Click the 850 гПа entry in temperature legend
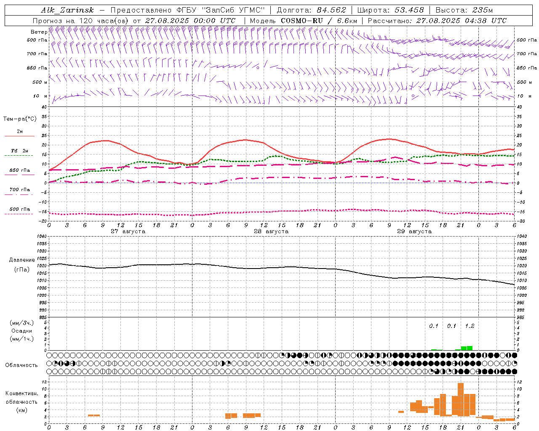This screenshot has height=431, width=539. pos(20,170)
